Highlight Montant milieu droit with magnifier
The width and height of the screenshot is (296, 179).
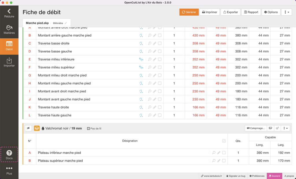[x=149, y=75]
